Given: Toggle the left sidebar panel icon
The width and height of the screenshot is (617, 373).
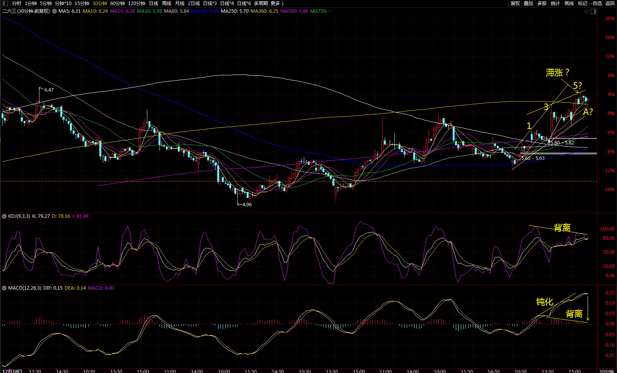Looking at the screenshot, I should click(5, 3).
